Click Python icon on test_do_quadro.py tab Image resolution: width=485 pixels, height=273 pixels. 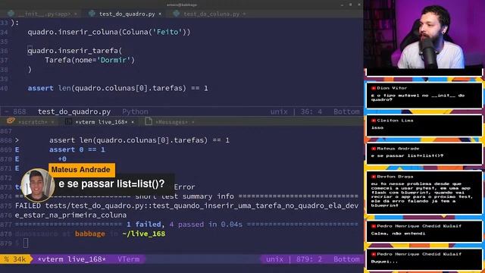click(x=92, y=14)
